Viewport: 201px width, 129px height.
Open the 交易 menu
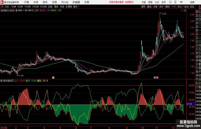(x=86, y=2)
